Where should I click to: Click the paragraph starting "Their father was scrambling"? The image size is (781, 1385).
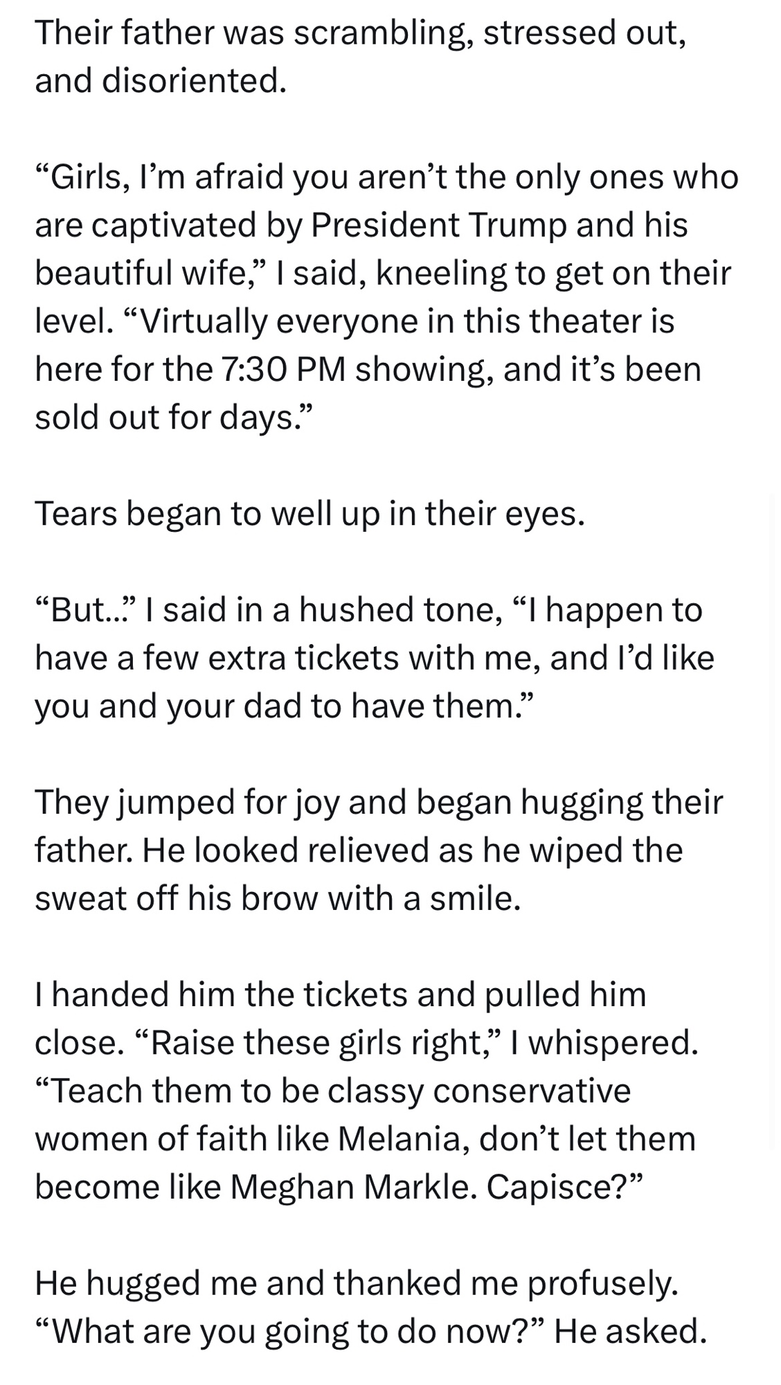click(360, 33)
